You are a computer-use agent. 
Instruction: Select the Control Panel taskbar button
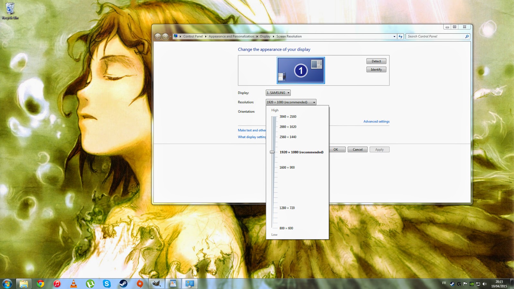(190, 284)
